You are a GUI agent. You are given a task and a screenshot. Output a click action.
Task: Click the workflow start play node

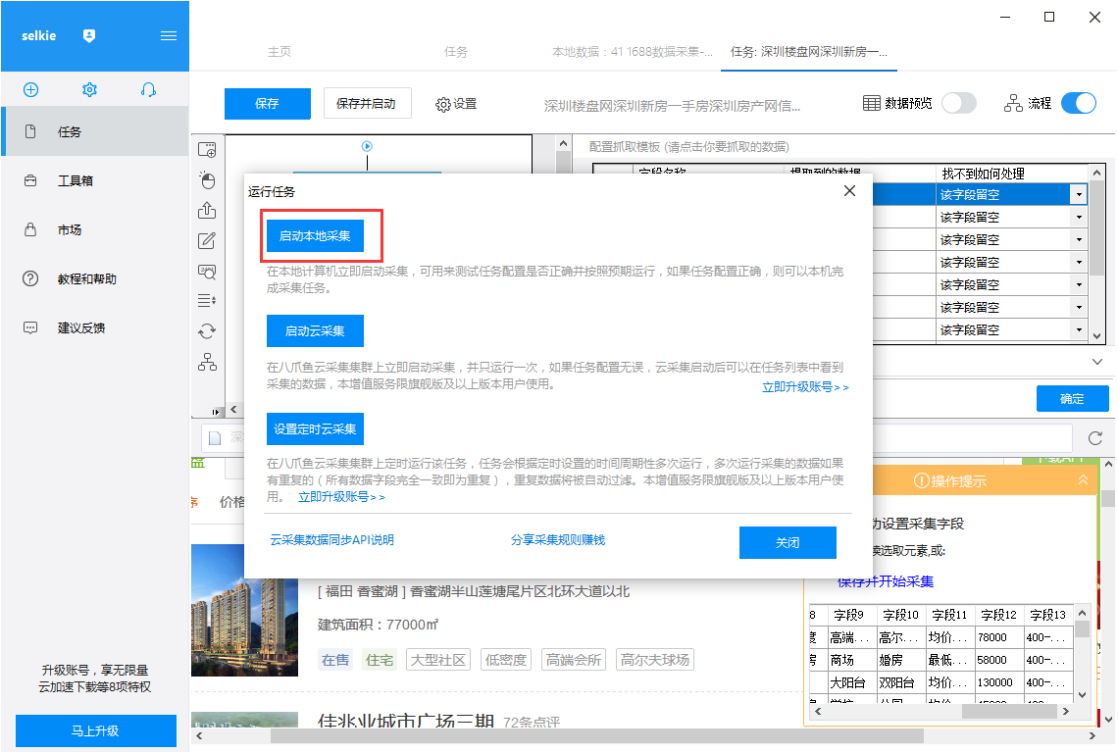pos(367,146)
